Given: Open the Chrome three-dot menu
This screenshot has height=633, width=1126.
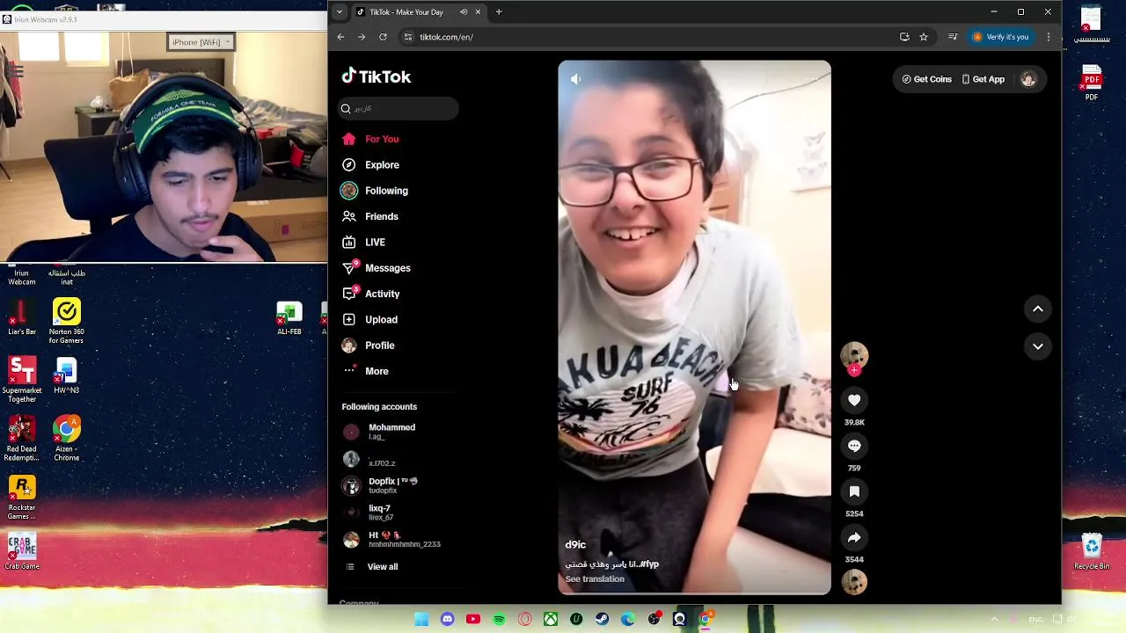Looking at the screenshot, I should 1049,37.
